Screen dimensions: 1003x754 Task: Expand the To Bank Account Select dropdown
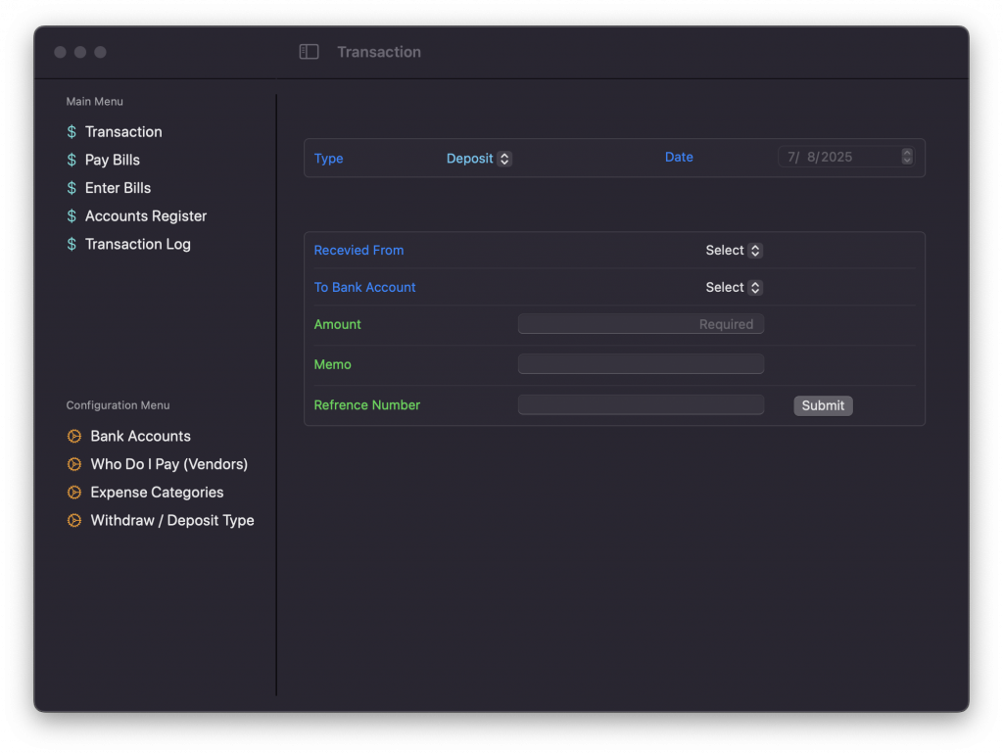click(x=734, y=288)
